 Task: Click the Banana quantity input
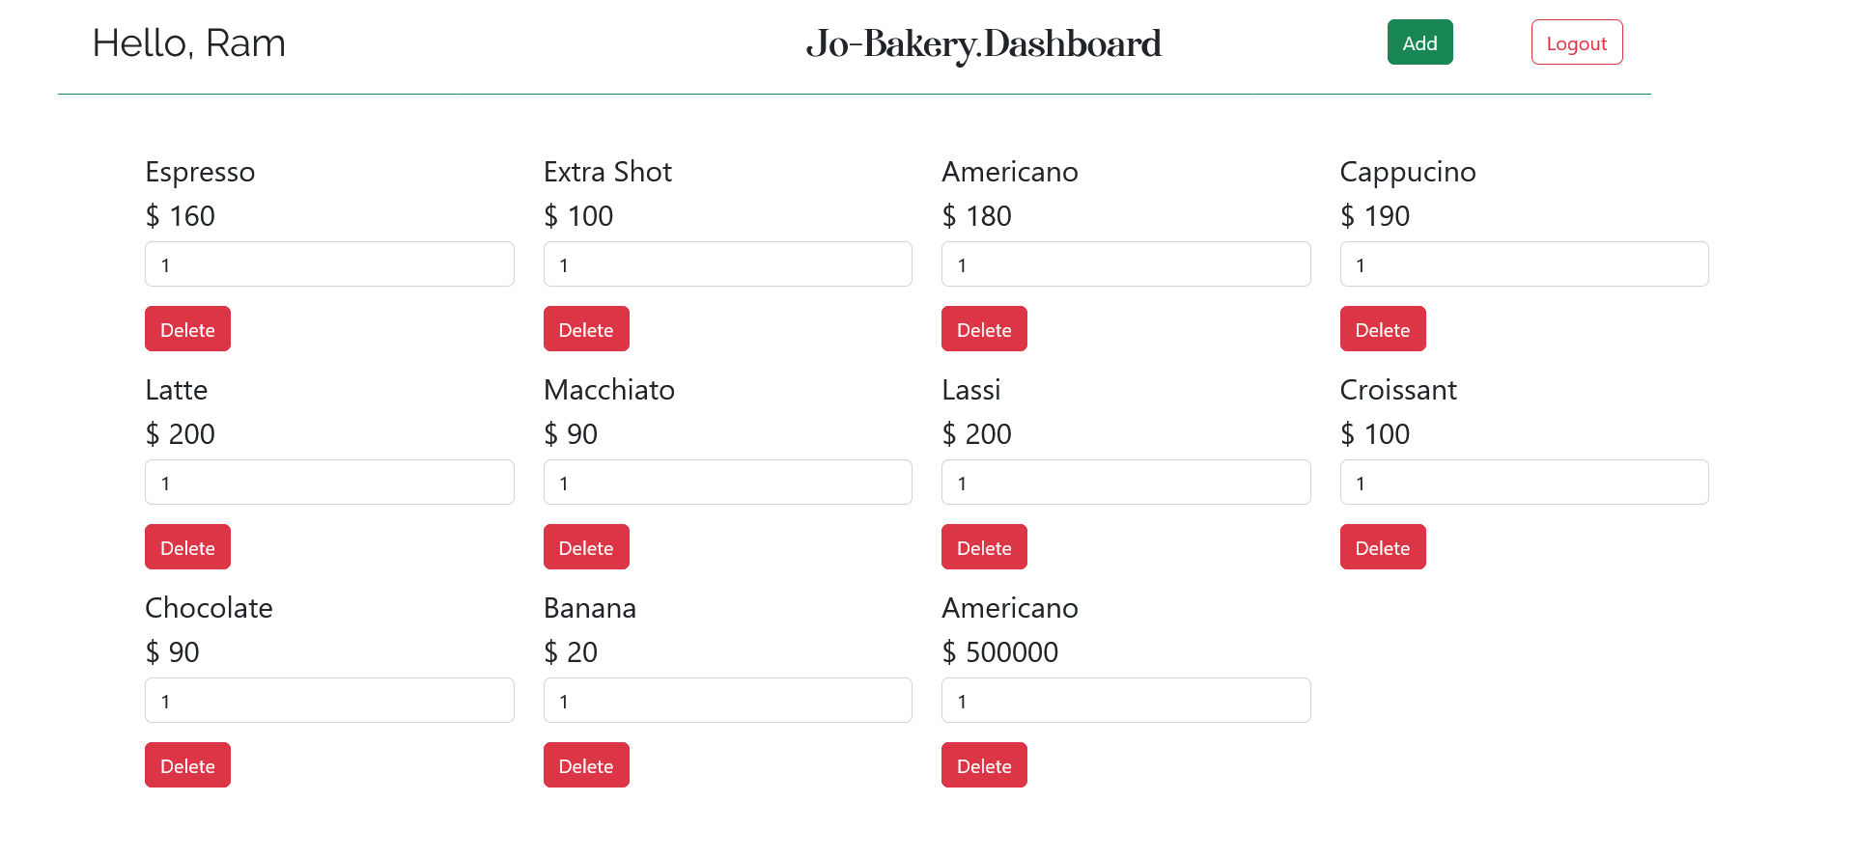[727, 700]
